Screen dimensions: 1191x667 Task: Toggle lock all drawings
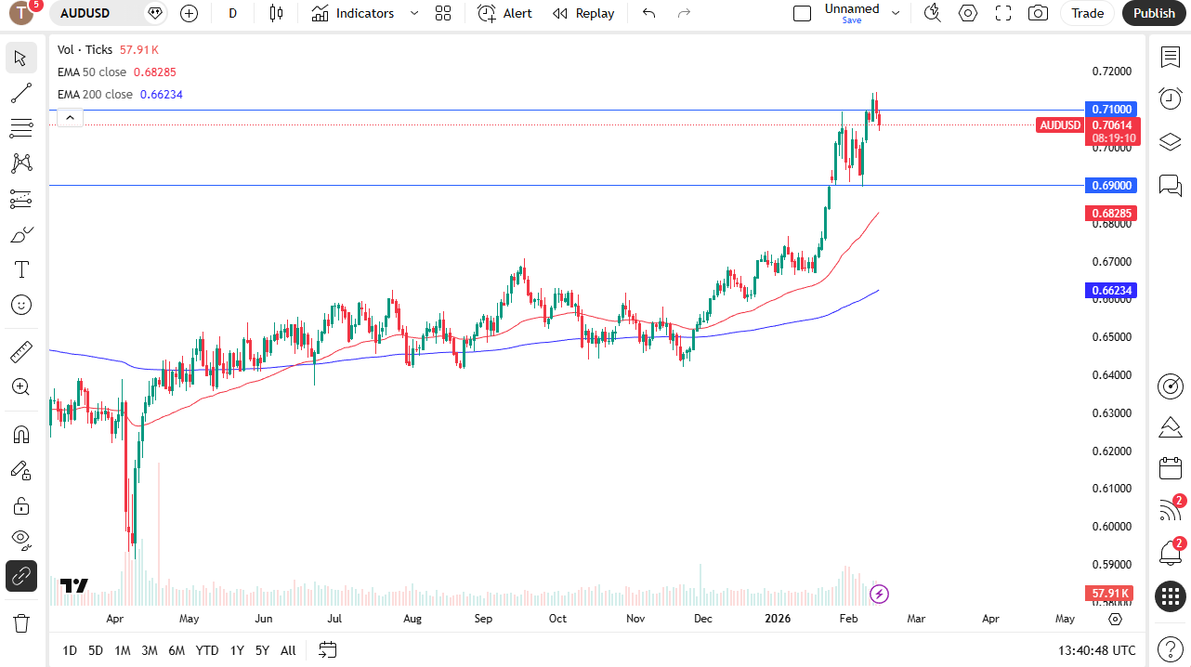21,505
